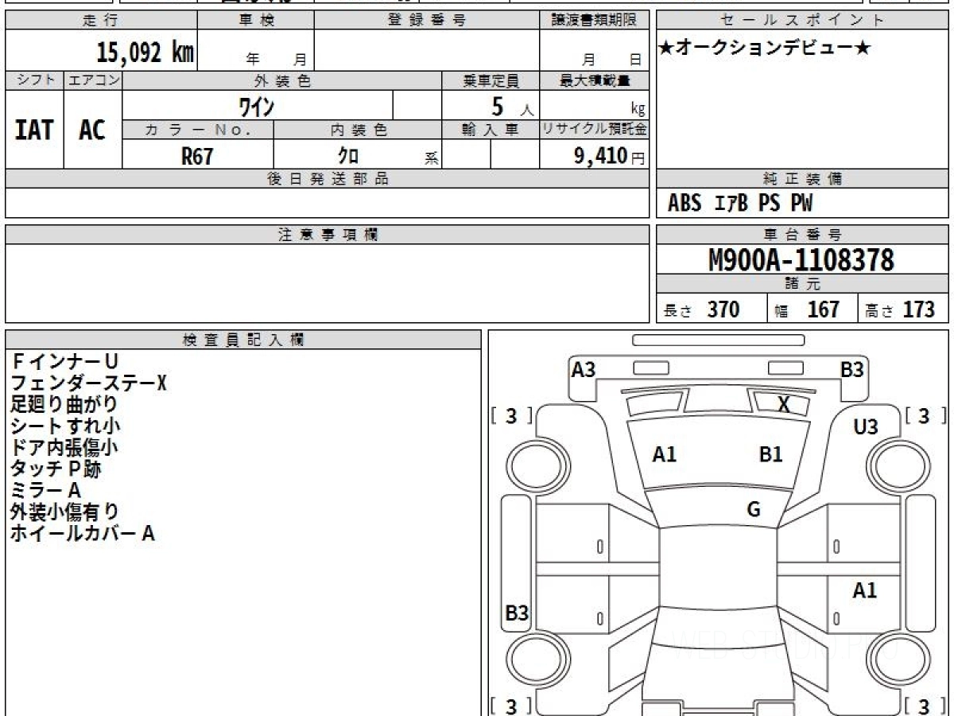954x716 pixels.
Task: Select the ABS エアB PS PW equipment line
Action: (x=740, y=204)
